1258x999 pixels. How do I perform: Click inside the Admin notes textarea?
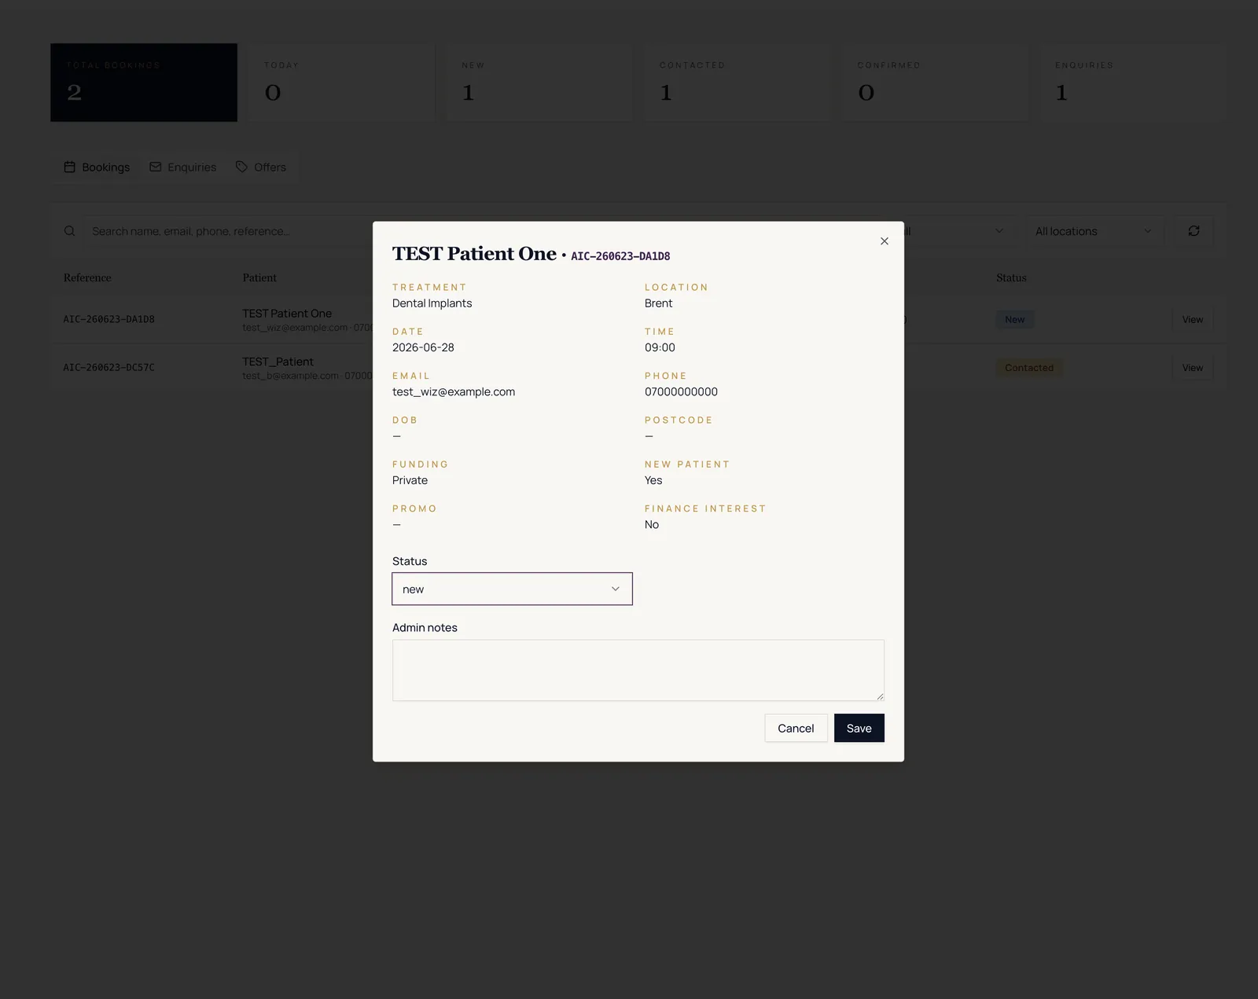click(x=638, y=670)
